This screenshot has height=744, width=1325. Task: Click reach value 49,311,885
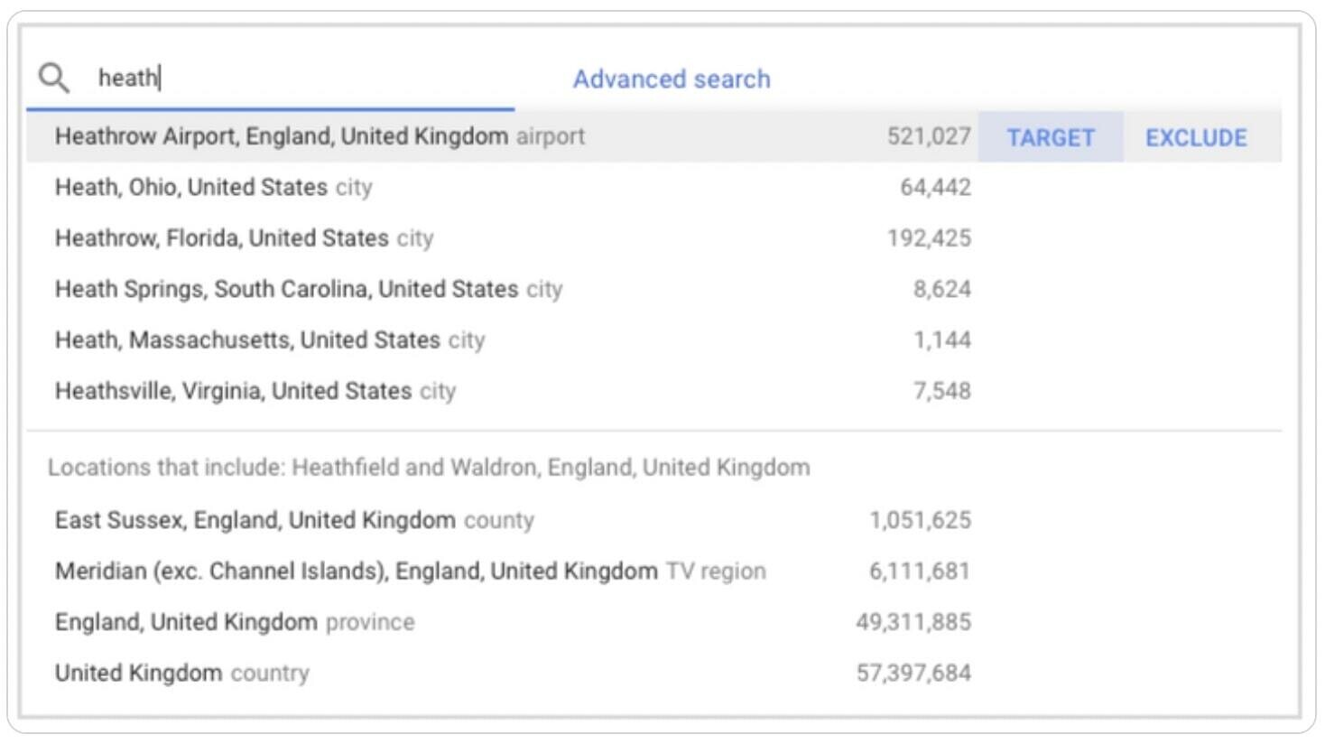[x=913, y=622]
